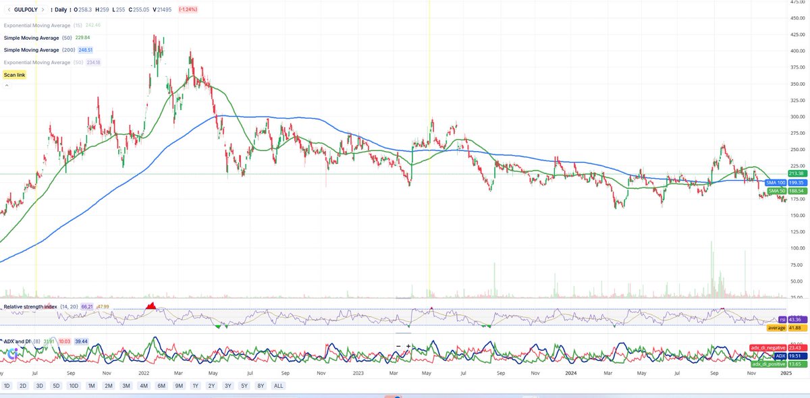The width and height of the screenshot is (810, 398).
Task: Set chart range to 5D
Action: click(x=56, y=386)
